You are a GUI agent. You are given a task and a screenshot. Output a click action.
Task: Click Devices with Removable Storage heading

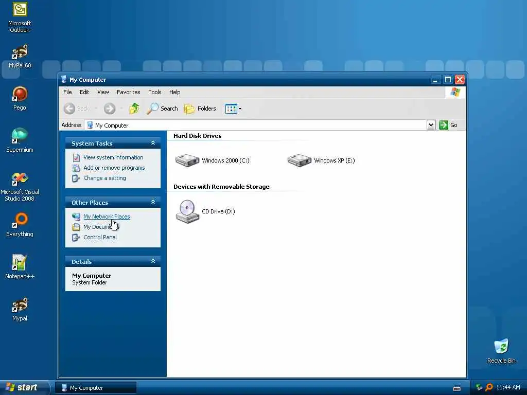[221, 187]
